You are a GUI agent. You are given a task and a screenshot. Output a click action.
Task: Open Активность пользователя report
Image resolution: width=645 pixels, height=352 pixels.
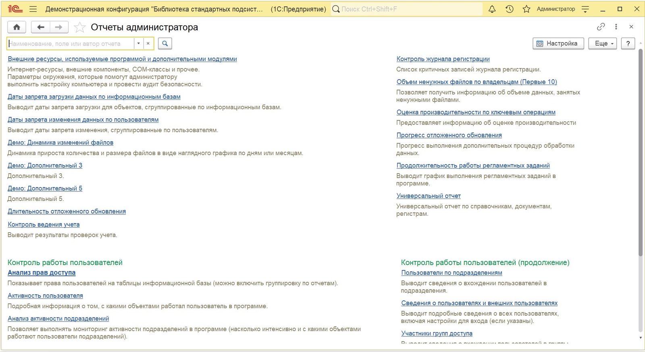[x=45, y=296]
